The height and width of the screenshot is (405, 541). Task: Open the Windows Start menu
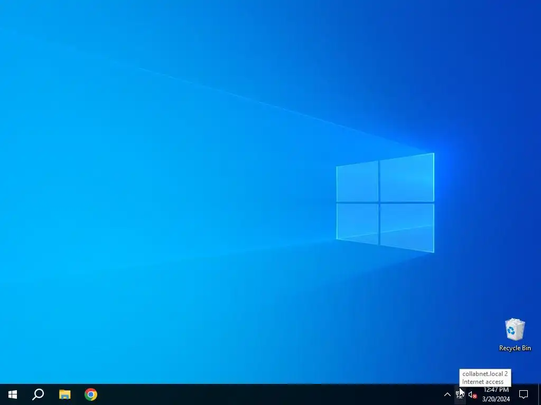pos(13,394)
